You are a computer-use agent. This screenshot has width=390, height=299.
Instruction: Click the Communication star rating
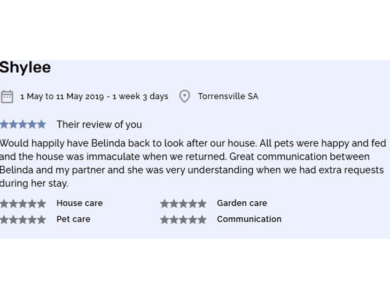pos(183,219)
